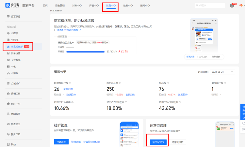Open 数据中心 in top navigation

pos(128,6)
